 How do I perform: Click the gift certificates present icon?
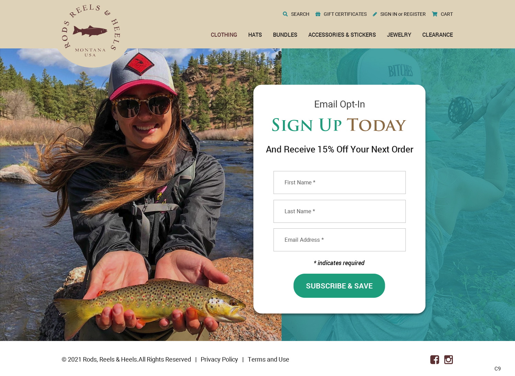pos(318,14)
